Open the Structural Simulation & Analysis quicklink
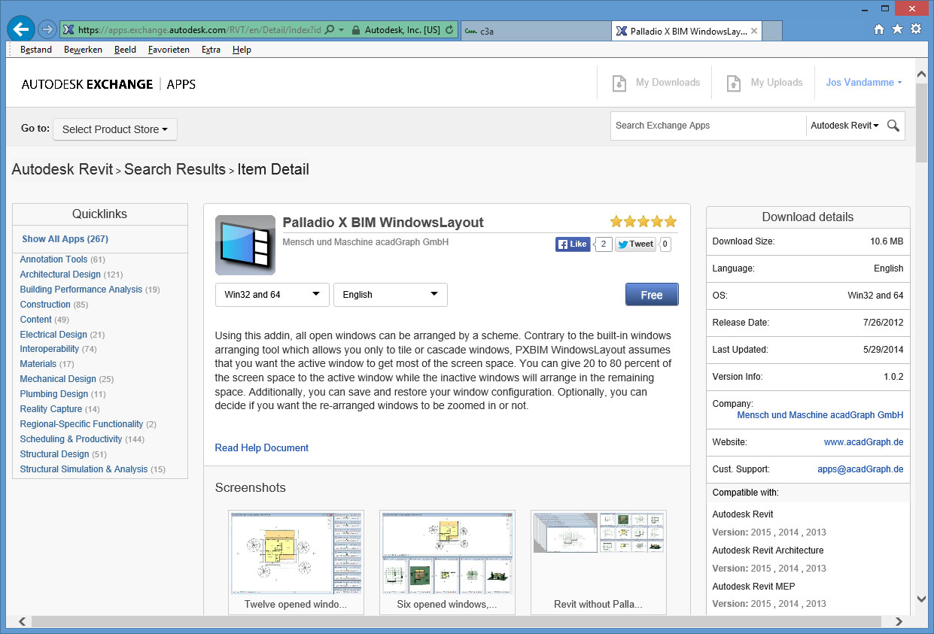The height and width of the screenshot is (634, 934). [84, 469]
